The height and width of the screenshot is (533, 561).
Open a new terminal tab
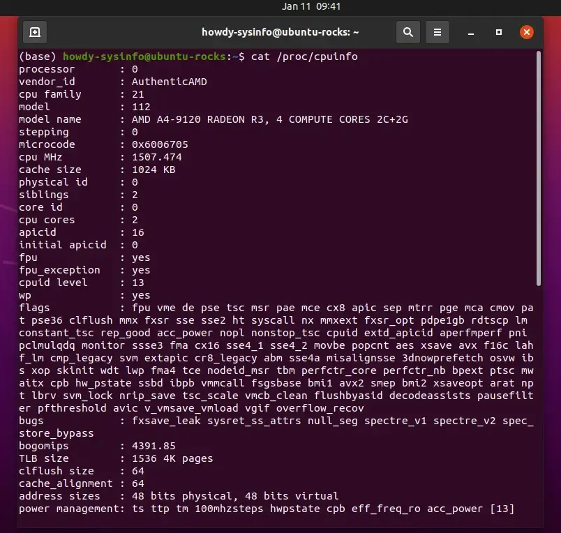35,32
